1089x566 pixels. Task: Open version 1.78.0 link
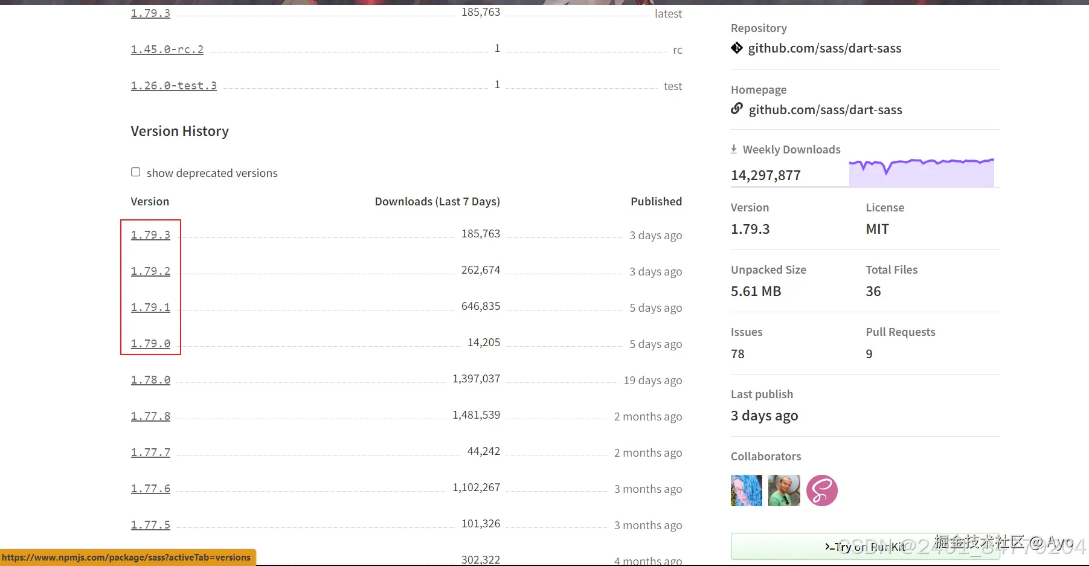tap(150, 380)
